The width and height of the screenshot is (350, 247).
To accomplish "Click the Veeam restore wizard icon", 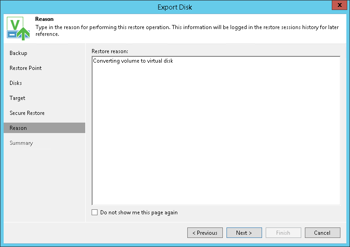I will click(x=18, y=28).
